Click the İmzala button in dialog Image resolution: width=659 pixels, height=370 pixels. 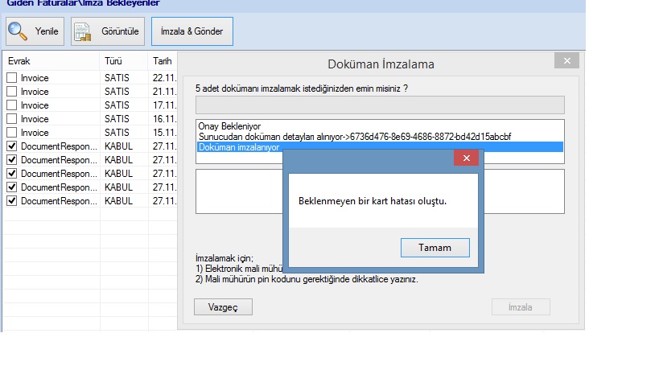tap(521, 306)
